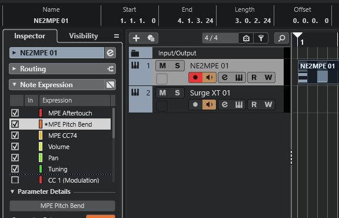Toggle Read automation on NE2MPE 01 track

tap(254, 78)
